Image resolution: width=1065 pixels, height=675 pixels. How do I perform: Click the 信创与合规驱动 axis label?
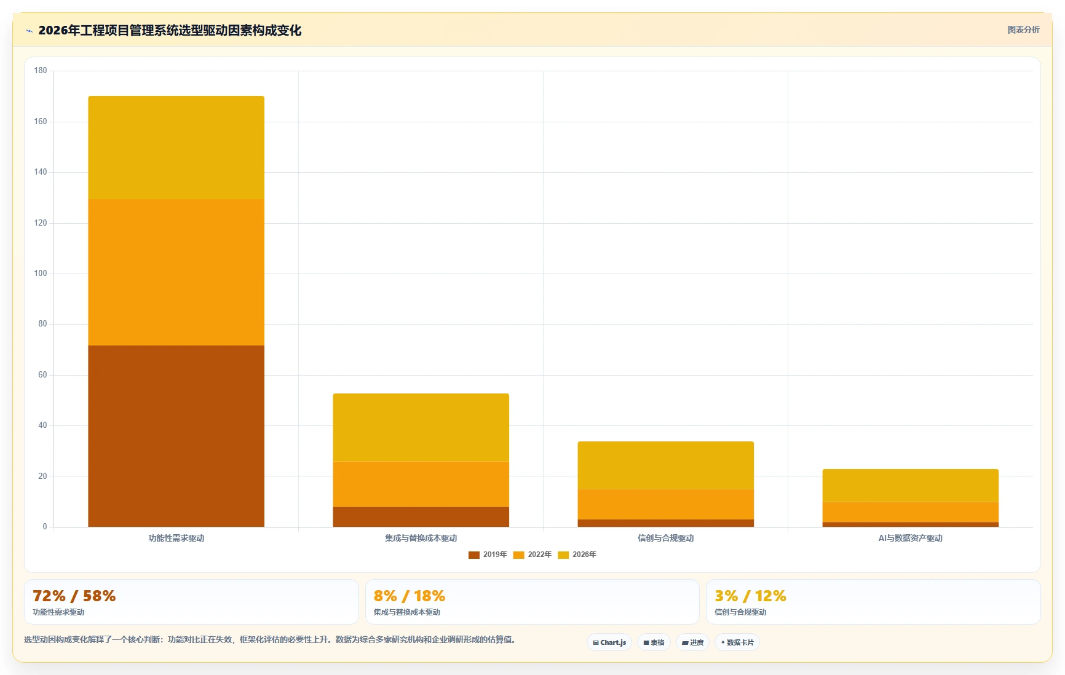click(x=666, y=538)
